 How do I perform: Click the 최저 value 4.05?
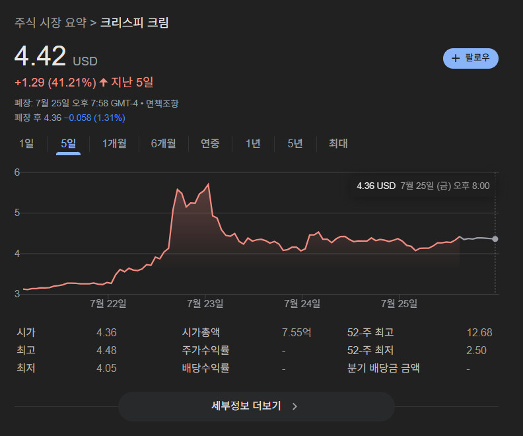point(106,368)
